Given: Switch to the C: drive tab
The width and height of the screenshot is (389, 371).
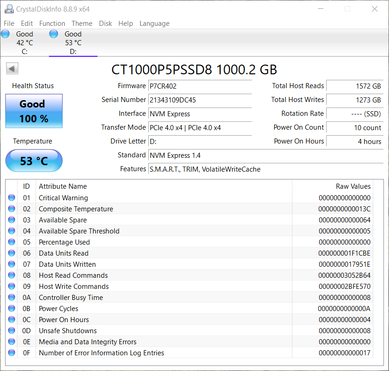Looking at the screenshot, I should click(x=24, y=43).
